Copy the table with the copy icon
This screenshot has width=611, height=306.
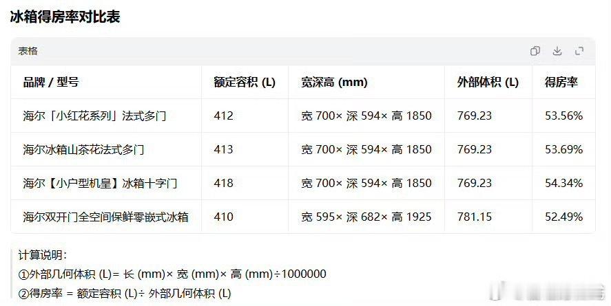pyautogui.click(x=535, y=51)
